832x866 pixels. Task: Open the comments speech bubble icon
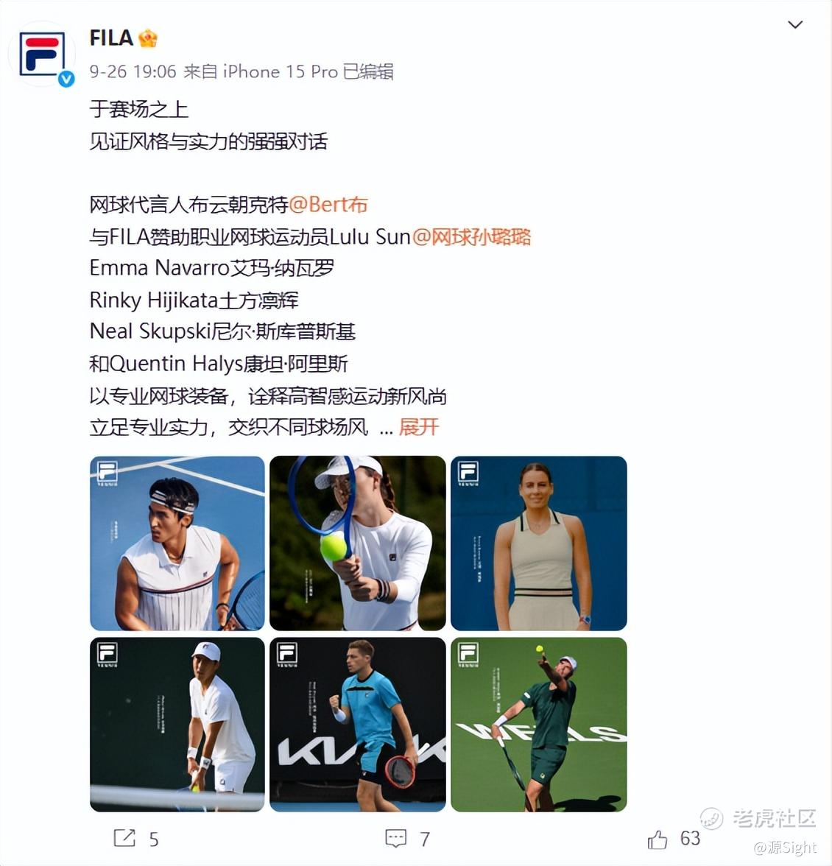[396, 838]
